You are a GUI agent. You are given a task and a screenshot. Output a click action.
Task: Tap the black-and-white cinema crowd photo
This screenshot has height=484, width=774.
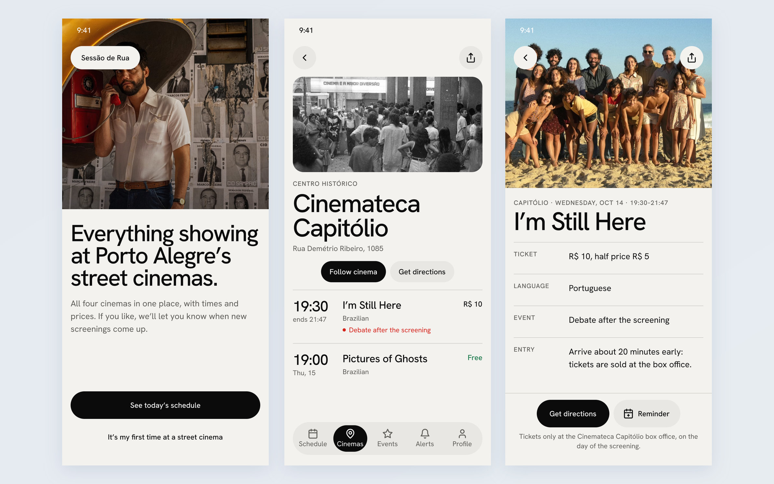[x=387, y=124]
